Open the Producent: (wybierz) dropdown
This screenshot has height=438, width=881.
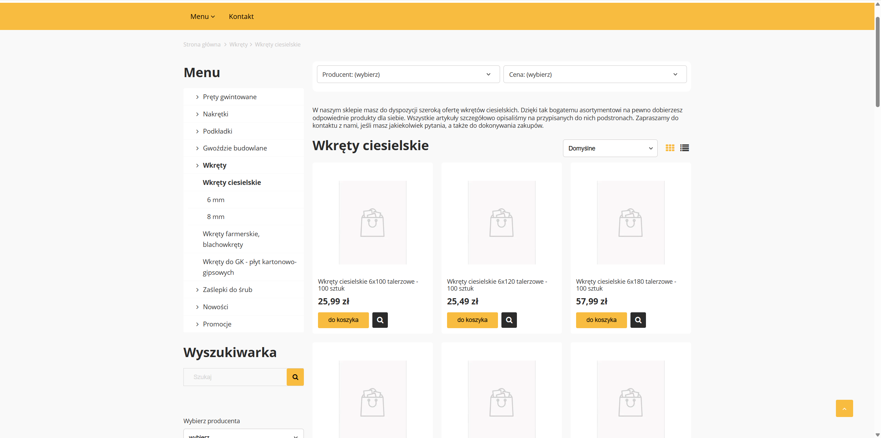408,74
